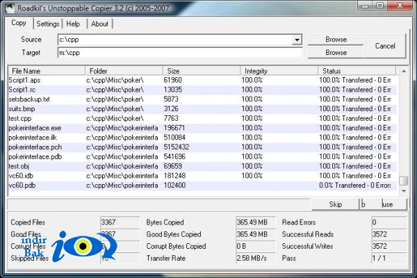417x278 pixels.
Task: Sort by Size column header
Action: [x=202, y=71]
